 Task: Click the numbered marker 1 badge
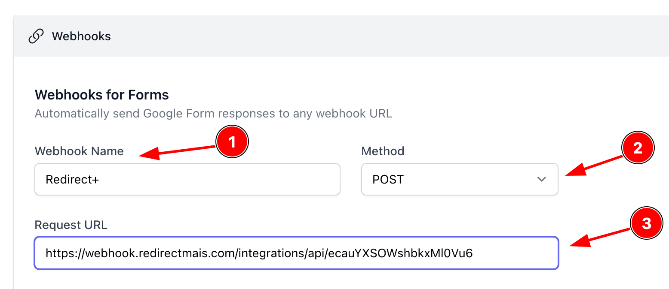pyautogui.click(x=232, y=142)
